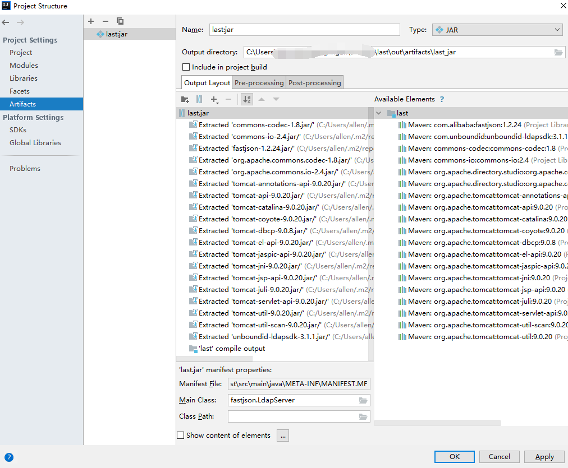Switch to the Post-processing tab
Image resolution: width=568 pixels, height=468 pixels.
314,82
